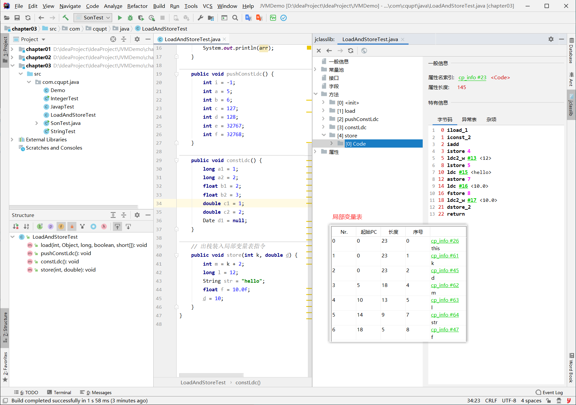
Task: Open the VCS menu
Action: click(207, 6)
